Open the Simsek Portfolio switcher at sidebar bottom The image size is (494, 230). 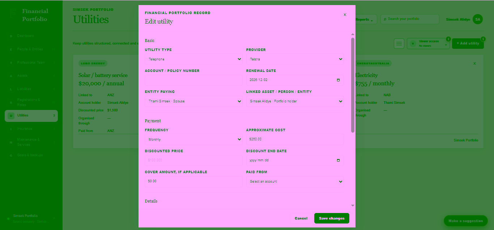31,218
